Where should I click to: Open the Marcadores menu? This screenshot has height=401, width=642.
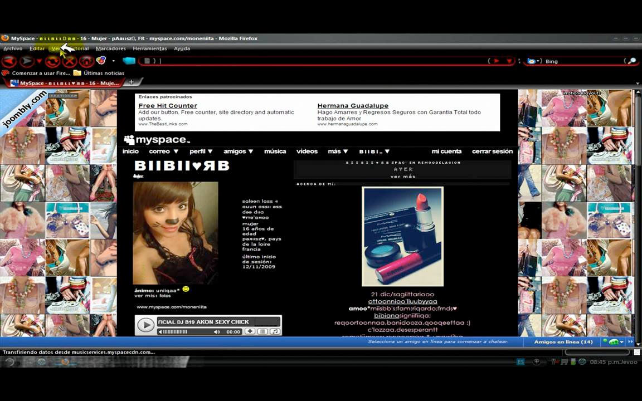tap(110, 48)
